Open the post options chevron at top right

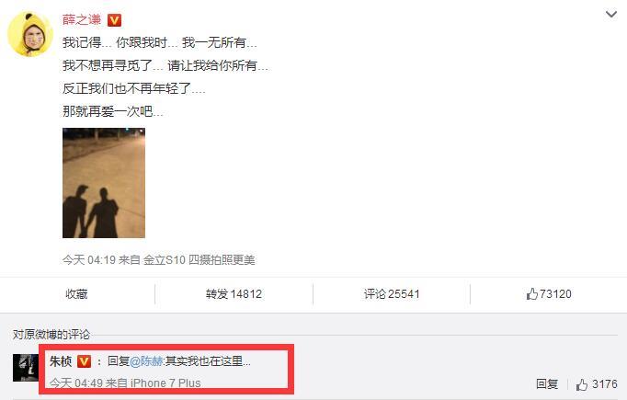pyautogui.click(x=611, y=15)
